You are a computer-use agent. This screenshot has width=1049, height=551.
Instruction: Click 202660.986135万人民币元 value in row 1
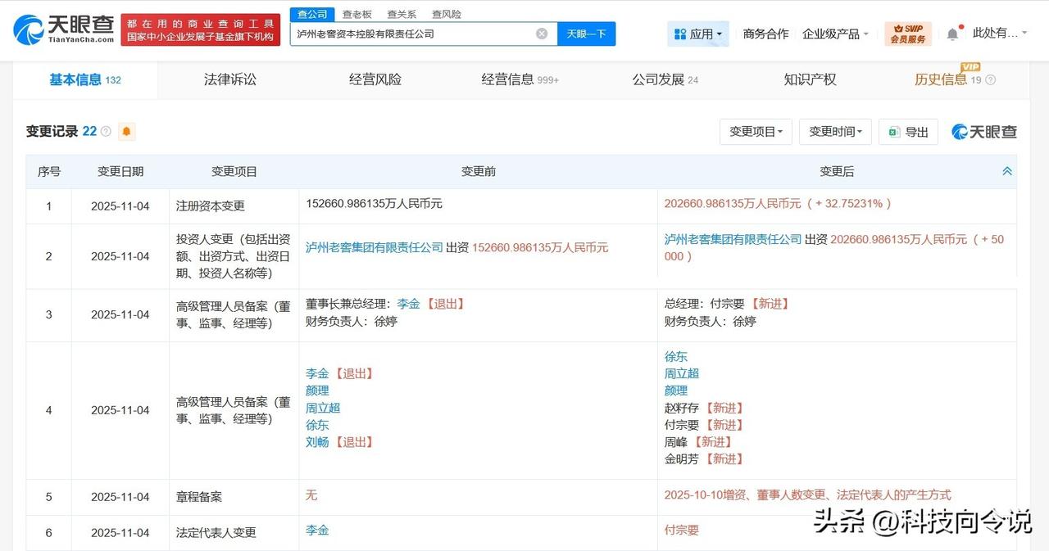733,203
